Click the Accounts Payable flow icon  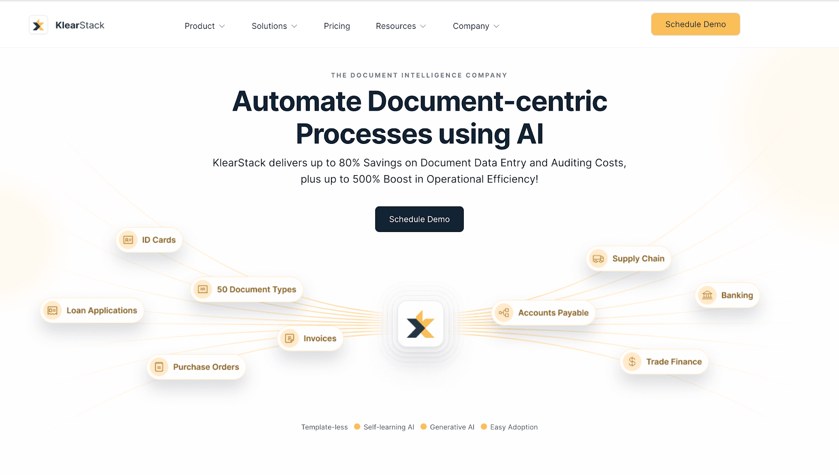pyautogui.click(x=504, y=313)
